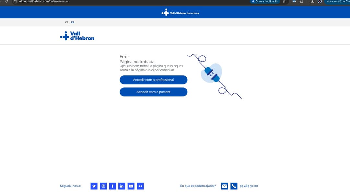
Task: Select the CA language option
Action: [x=67, y=23]
